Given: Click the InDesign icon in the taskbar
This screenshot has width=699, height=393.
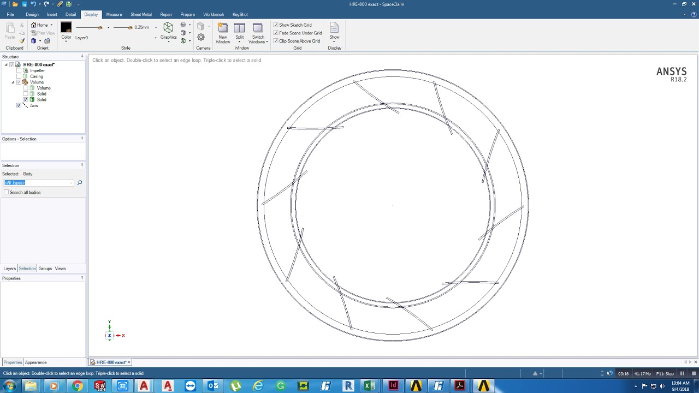Looking at the screenshot, I should click(393, 386).
